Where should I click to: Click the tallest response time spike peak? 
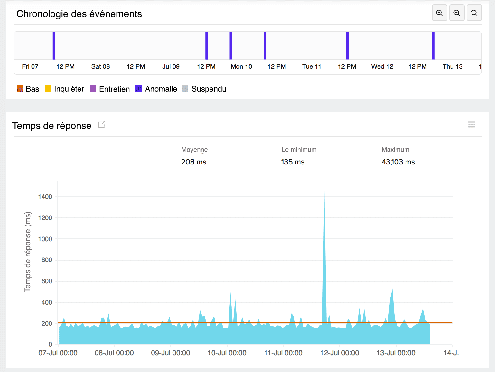(324, 193)
